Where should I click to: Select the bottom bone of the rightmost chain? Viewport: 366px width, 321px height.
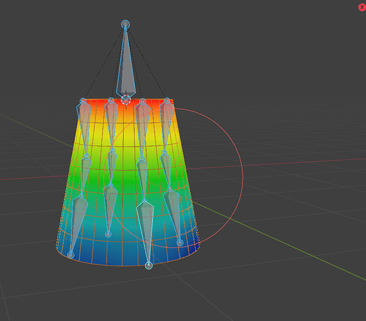click(x=173, y=215)
